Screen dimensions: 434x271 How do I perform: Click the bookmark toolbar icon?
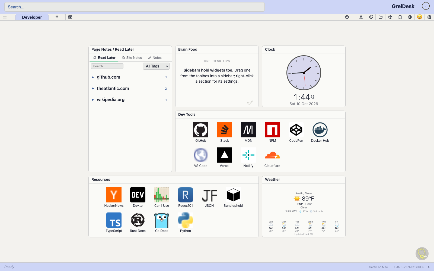pyautogui.click(x=400, y=17)
